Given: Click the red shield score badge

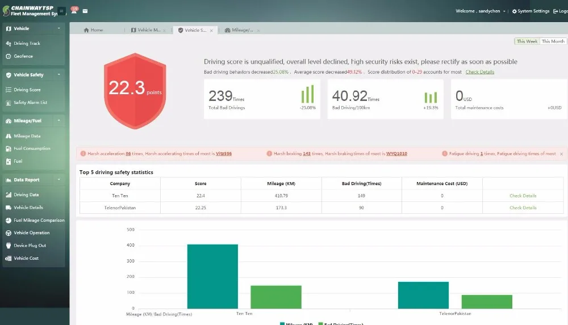Looking at the screenshot, I should 135,91.
